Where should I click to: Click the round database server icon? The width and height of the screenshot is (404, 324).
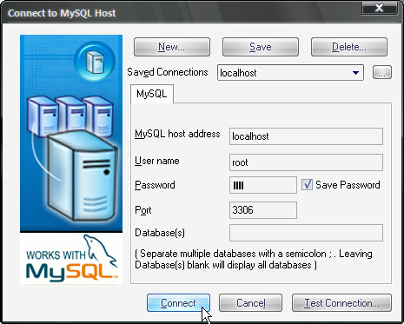pos(95,61)
